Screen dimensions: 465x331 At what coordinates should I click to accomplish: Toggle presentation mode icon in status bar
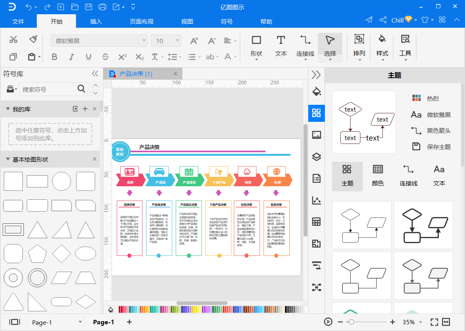click(328, 322)
